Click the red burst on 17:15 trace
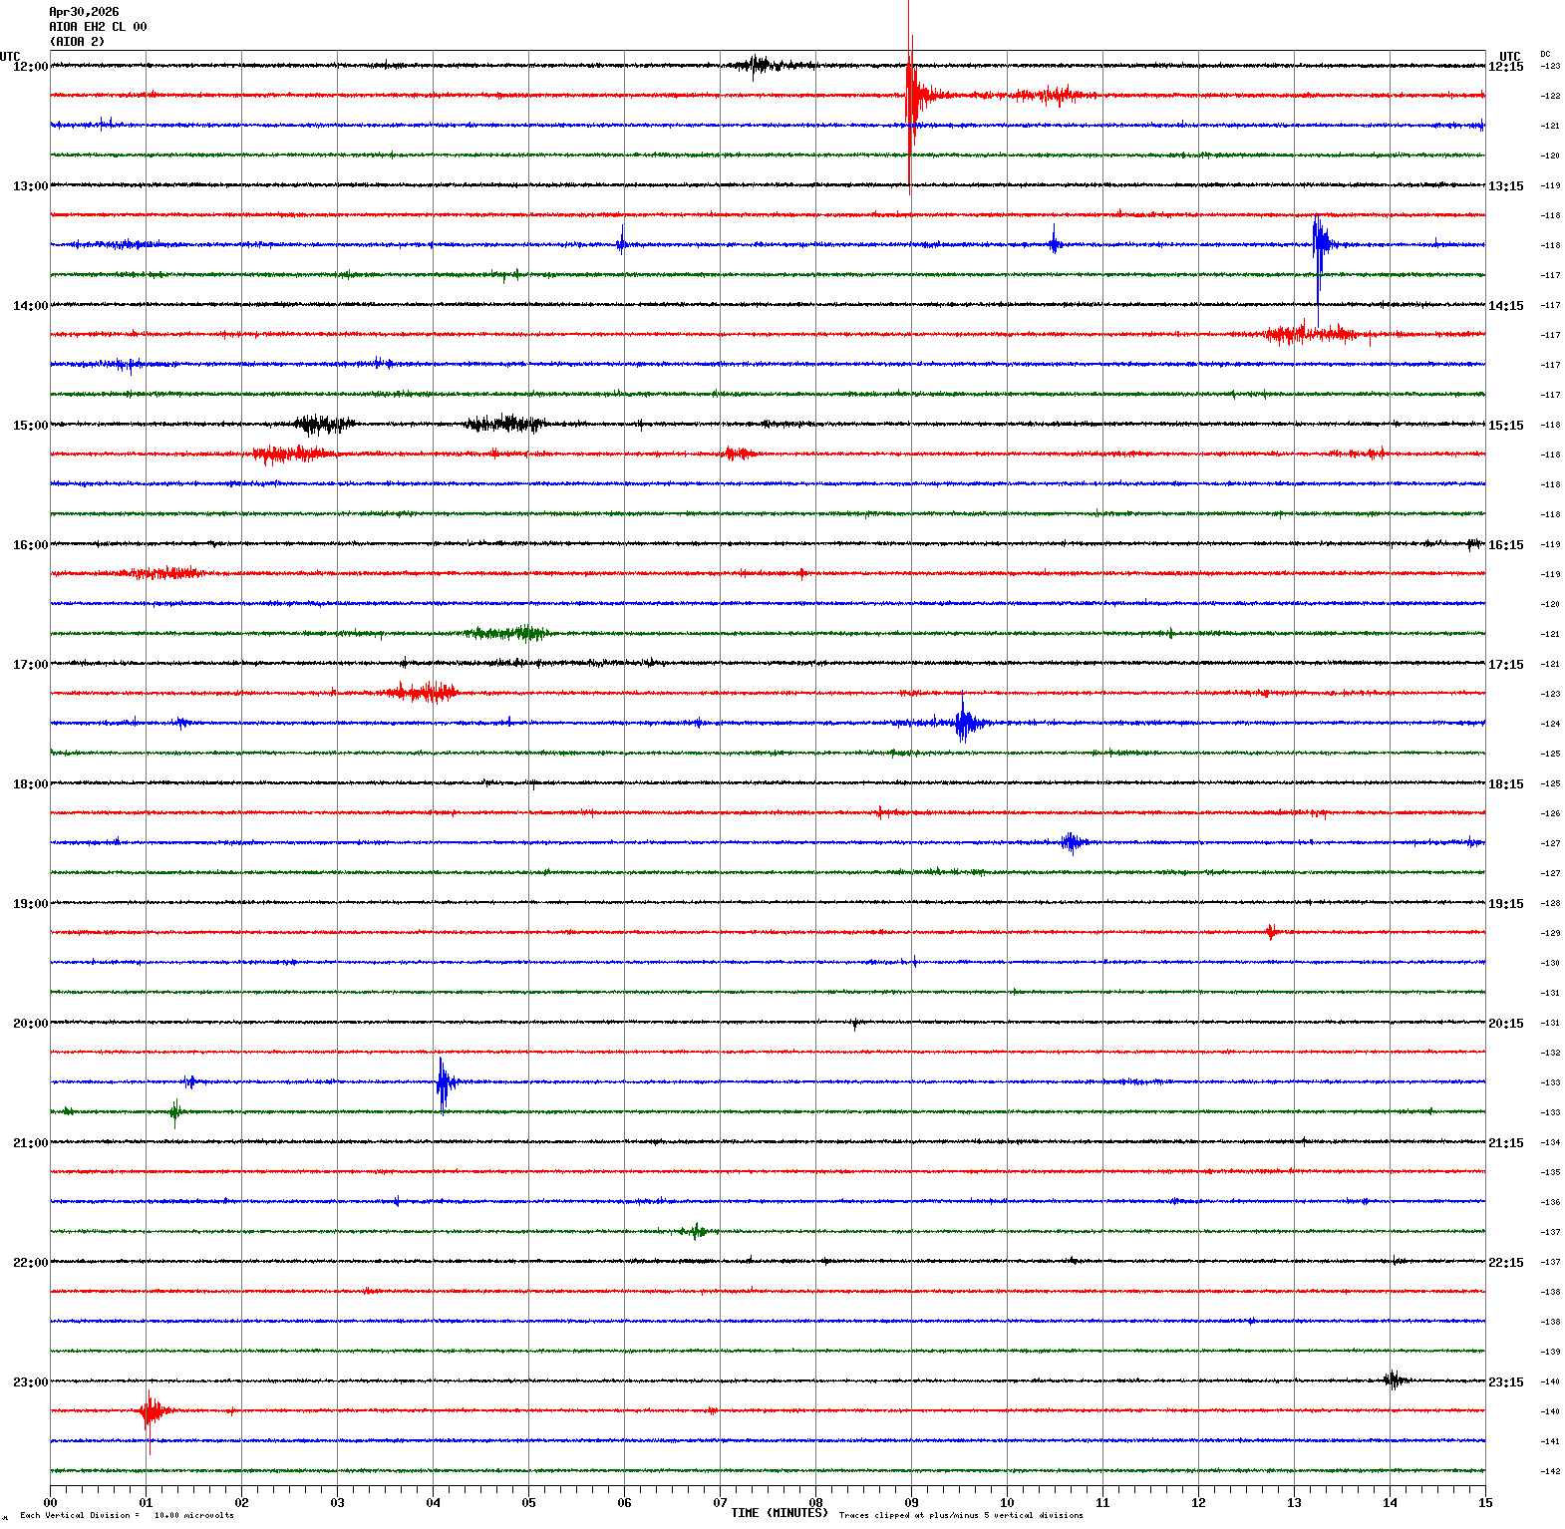The width and height of the screenshot is (1565, 1529). click(x=421, y=692)
